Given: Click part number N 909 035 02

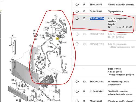Looking at the screenshot, I should point(97,91).
